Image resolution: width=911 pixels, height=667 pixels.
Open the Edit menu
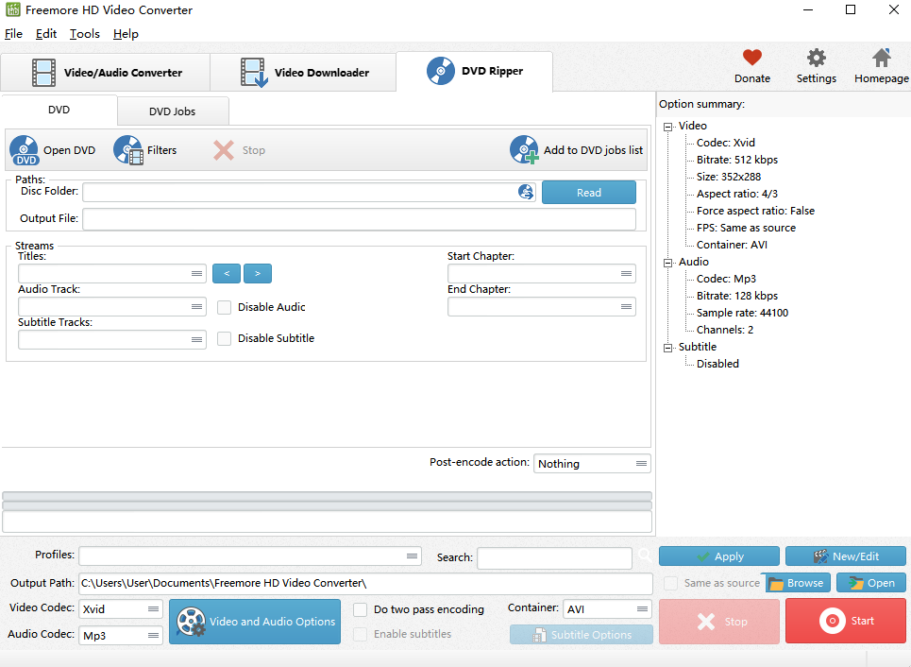coord(46,34)
